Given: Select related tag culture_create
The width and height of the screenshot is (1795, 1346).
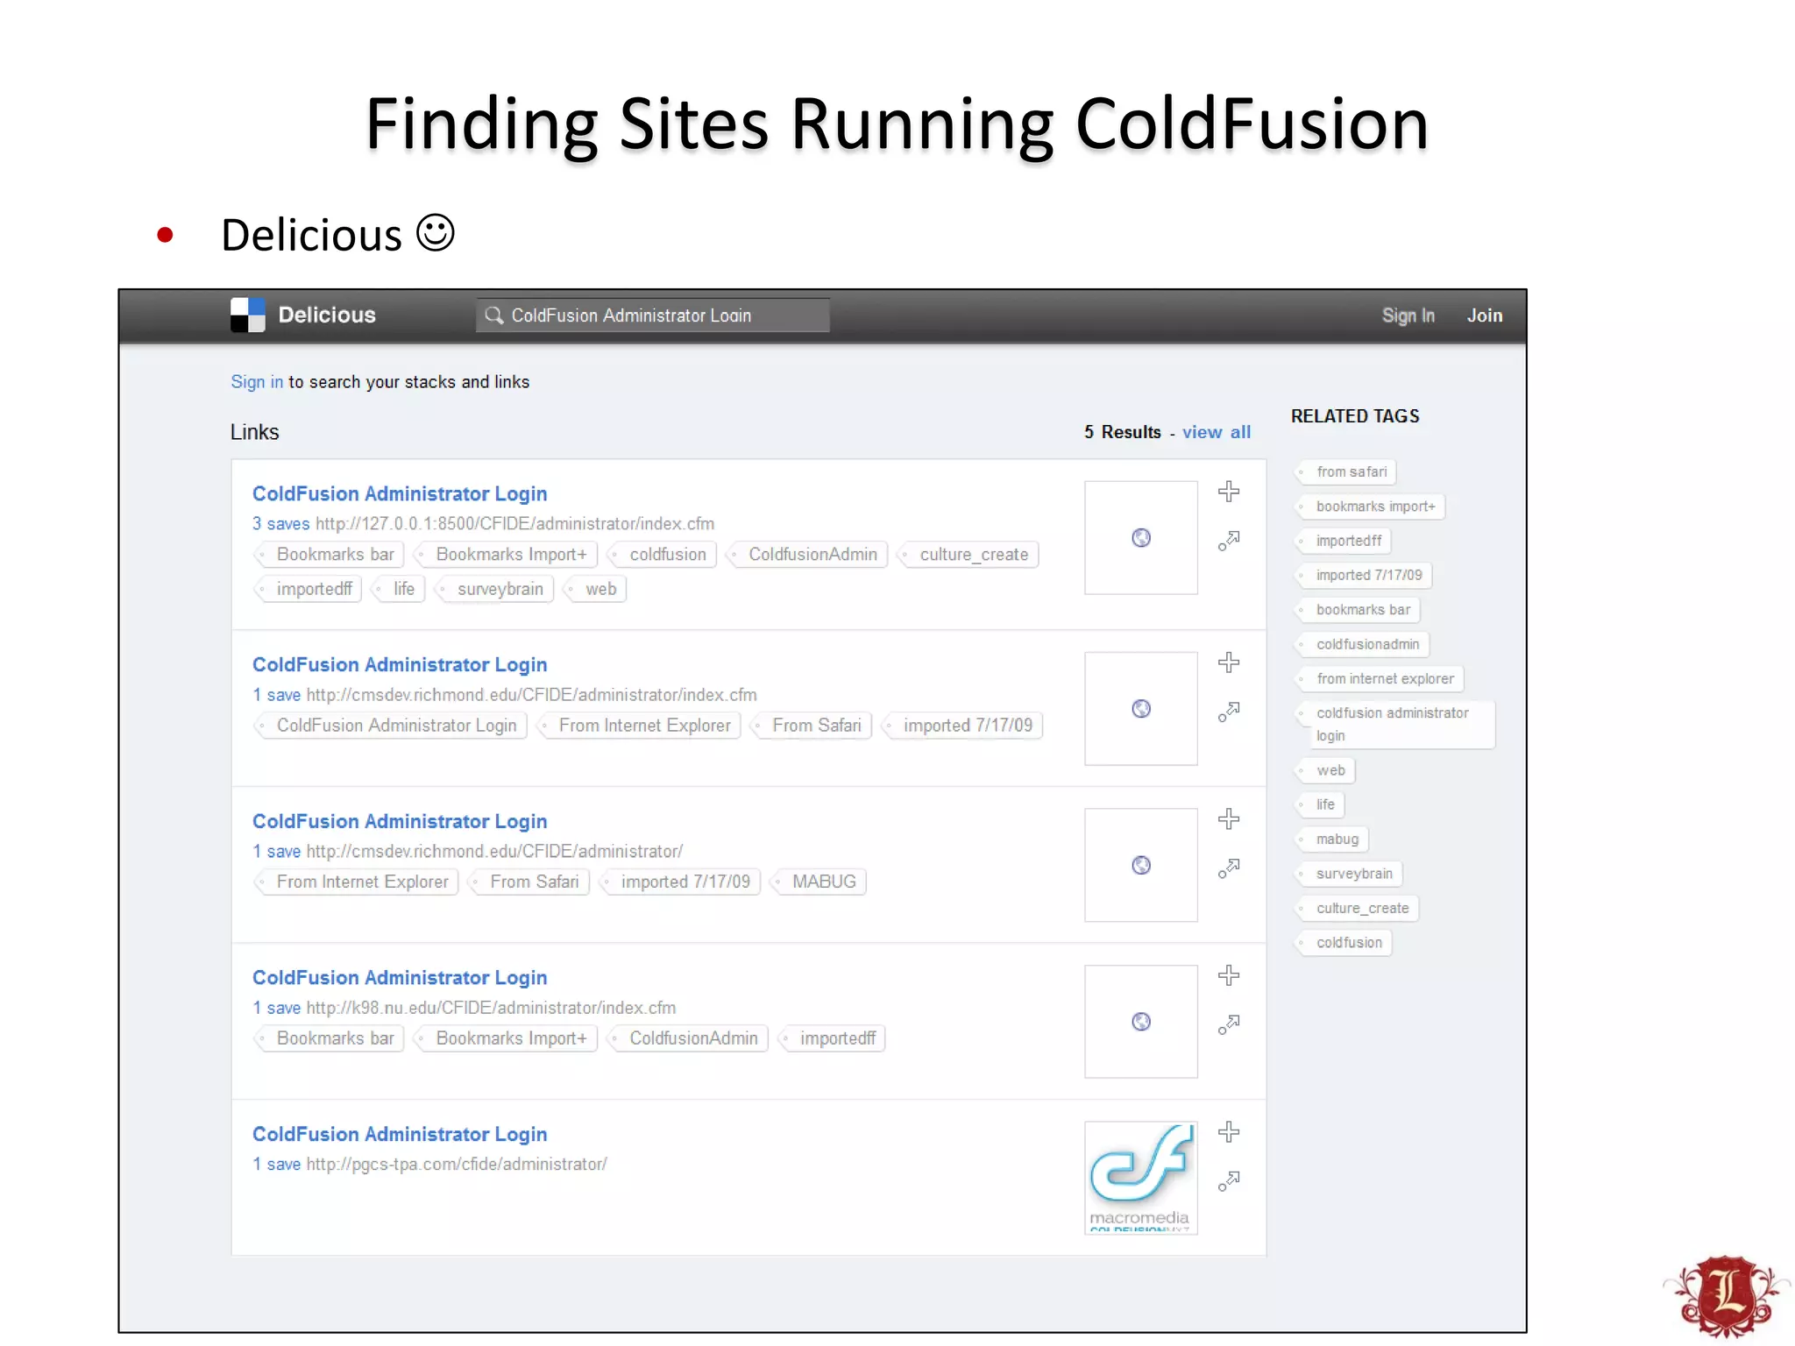Looking at the screenshot, I should click(1357, 909).
